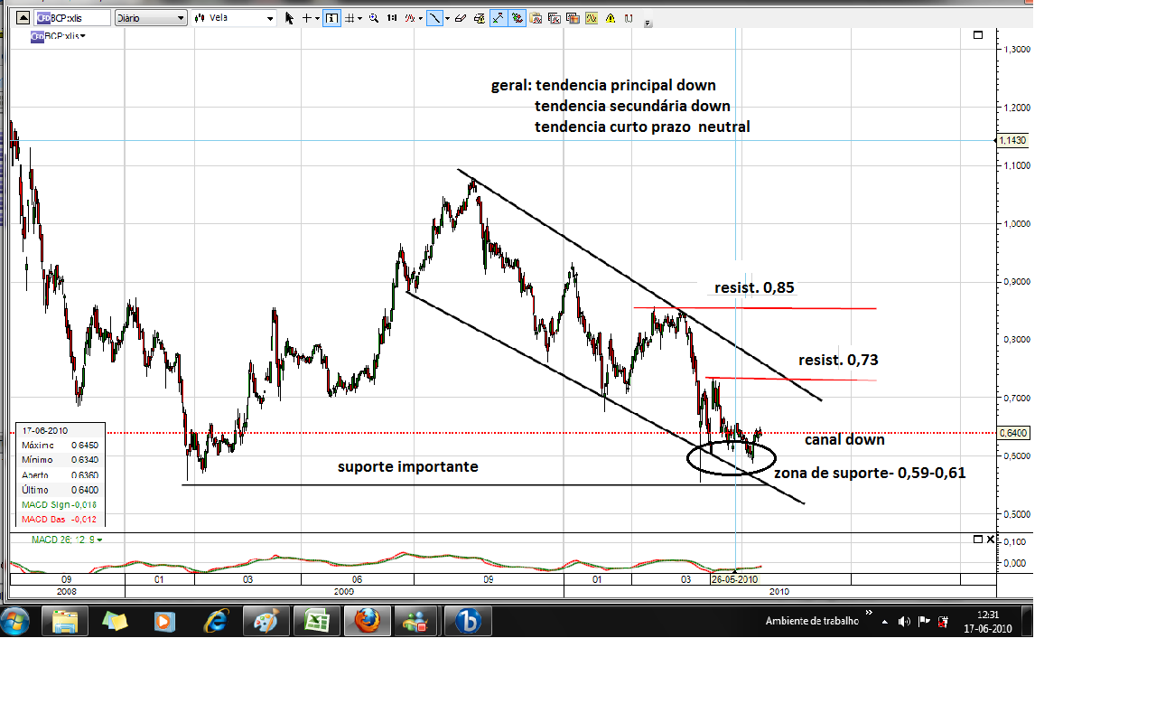Maximize the MACD indicator pane
1156x723 pixels.
(977, 540)
